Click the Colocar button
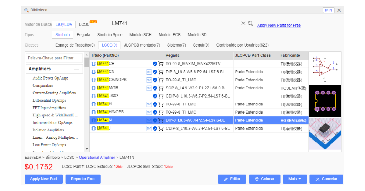 pyautogui.click(x=264, y=179)
